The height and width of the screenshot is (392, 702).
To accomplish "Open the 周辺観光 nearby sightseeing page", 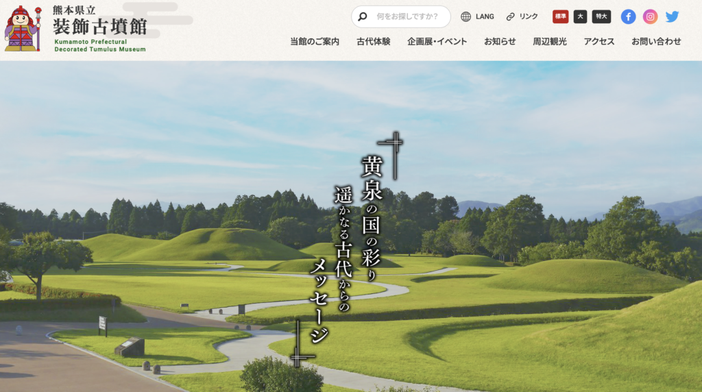I will tap(550, 41).
